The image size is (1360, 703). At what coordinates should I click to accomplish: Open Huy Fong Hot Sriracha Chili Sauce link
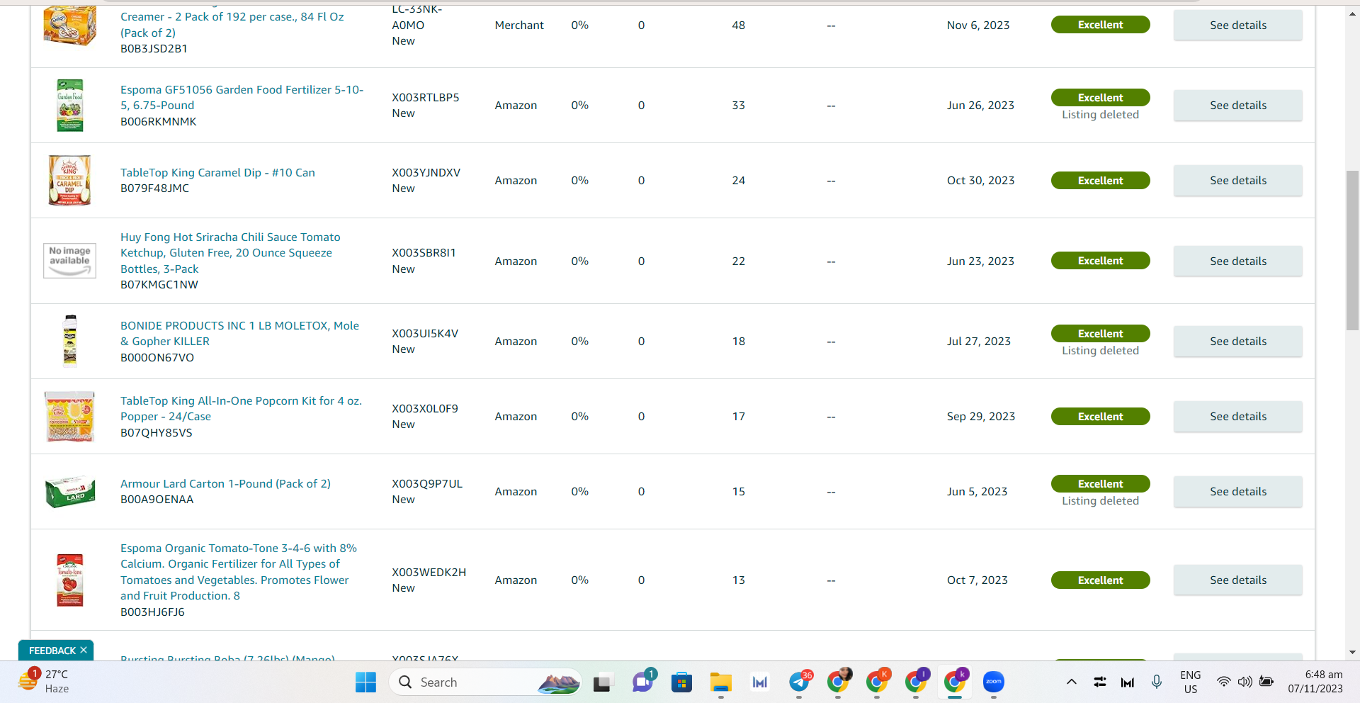point(230,253)
